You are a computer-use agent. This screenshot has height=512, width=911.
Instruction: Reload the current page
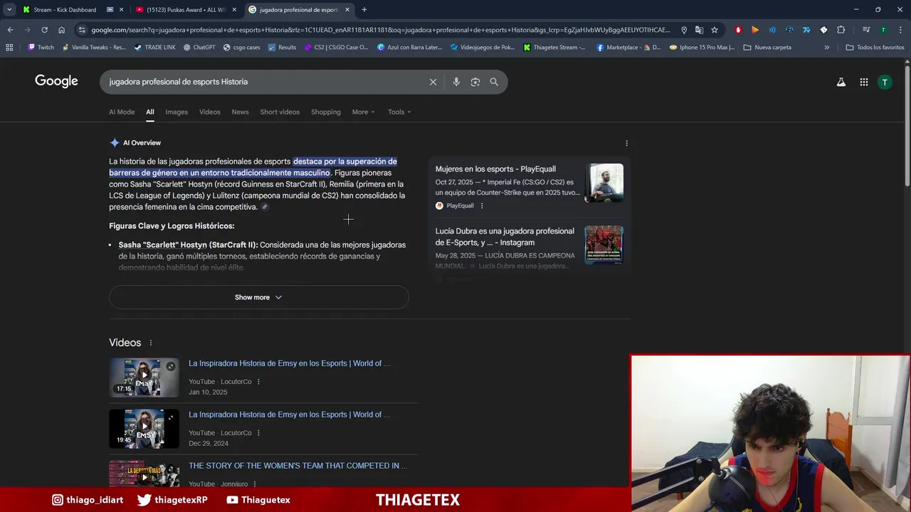tap(44, 30)
